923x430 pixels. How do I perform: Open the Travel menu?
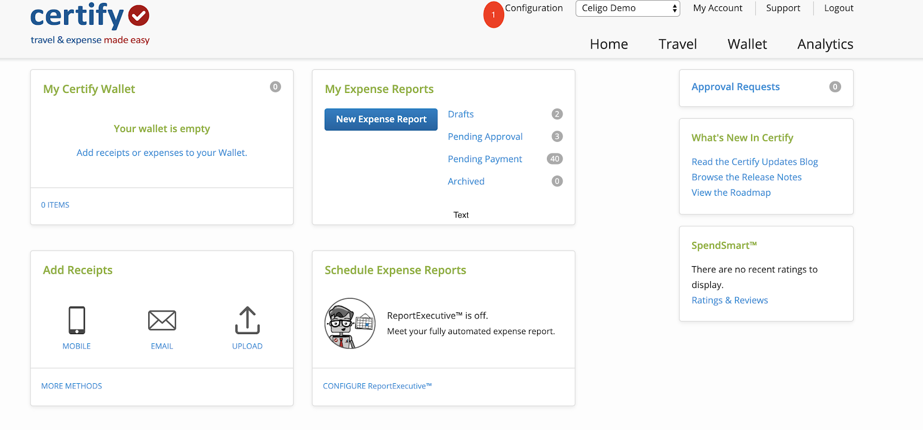(678, 44)
